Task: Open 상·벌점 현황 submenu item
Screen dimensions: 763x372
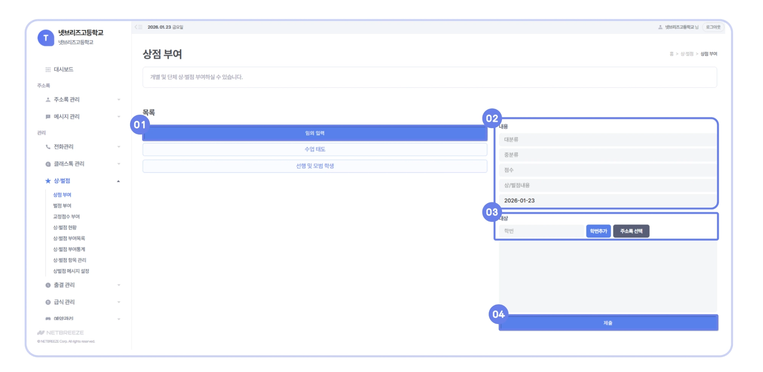Action: 65,228
